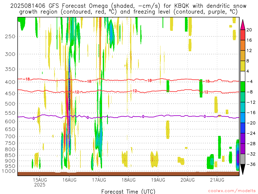Click the 850 pressure level label
The height and width of the screenshot is (194, 258).
[10, 155]
